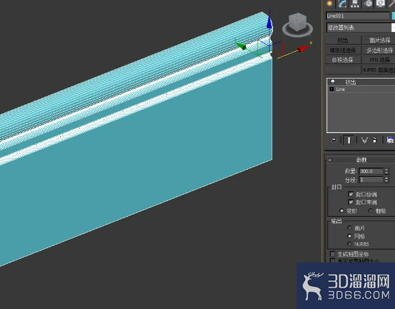Select the 栅格 radio button
395x309 pixels.
click(370, 210)
